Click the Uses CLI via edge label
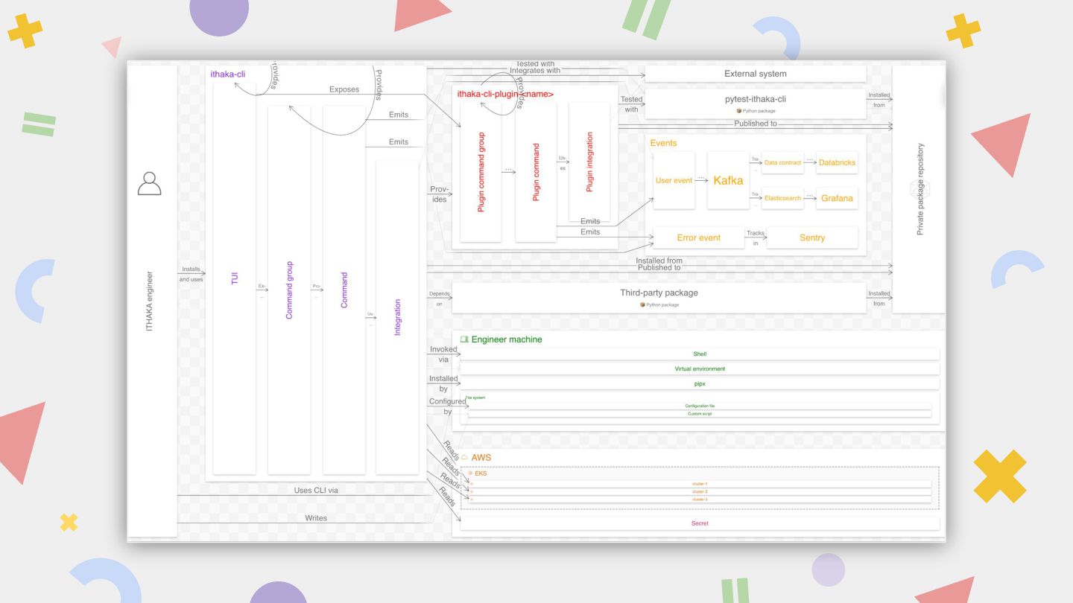This screenshot has width=1073, height=603. pyautogui.click(x=316, y=491)
